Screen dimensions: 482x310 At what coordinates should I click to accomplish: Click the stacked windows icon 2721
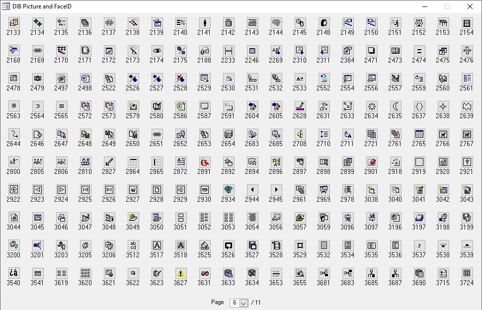tap(371, 134)
